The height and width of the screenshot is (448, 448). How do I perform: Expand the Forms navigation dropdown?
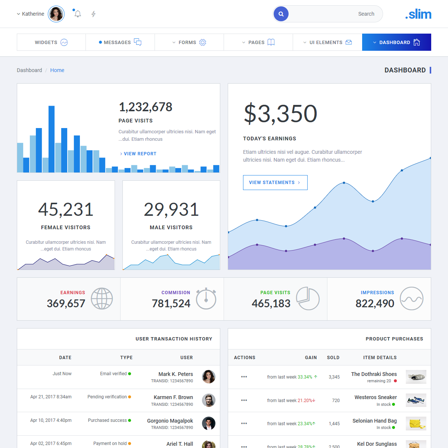point(189,43)
